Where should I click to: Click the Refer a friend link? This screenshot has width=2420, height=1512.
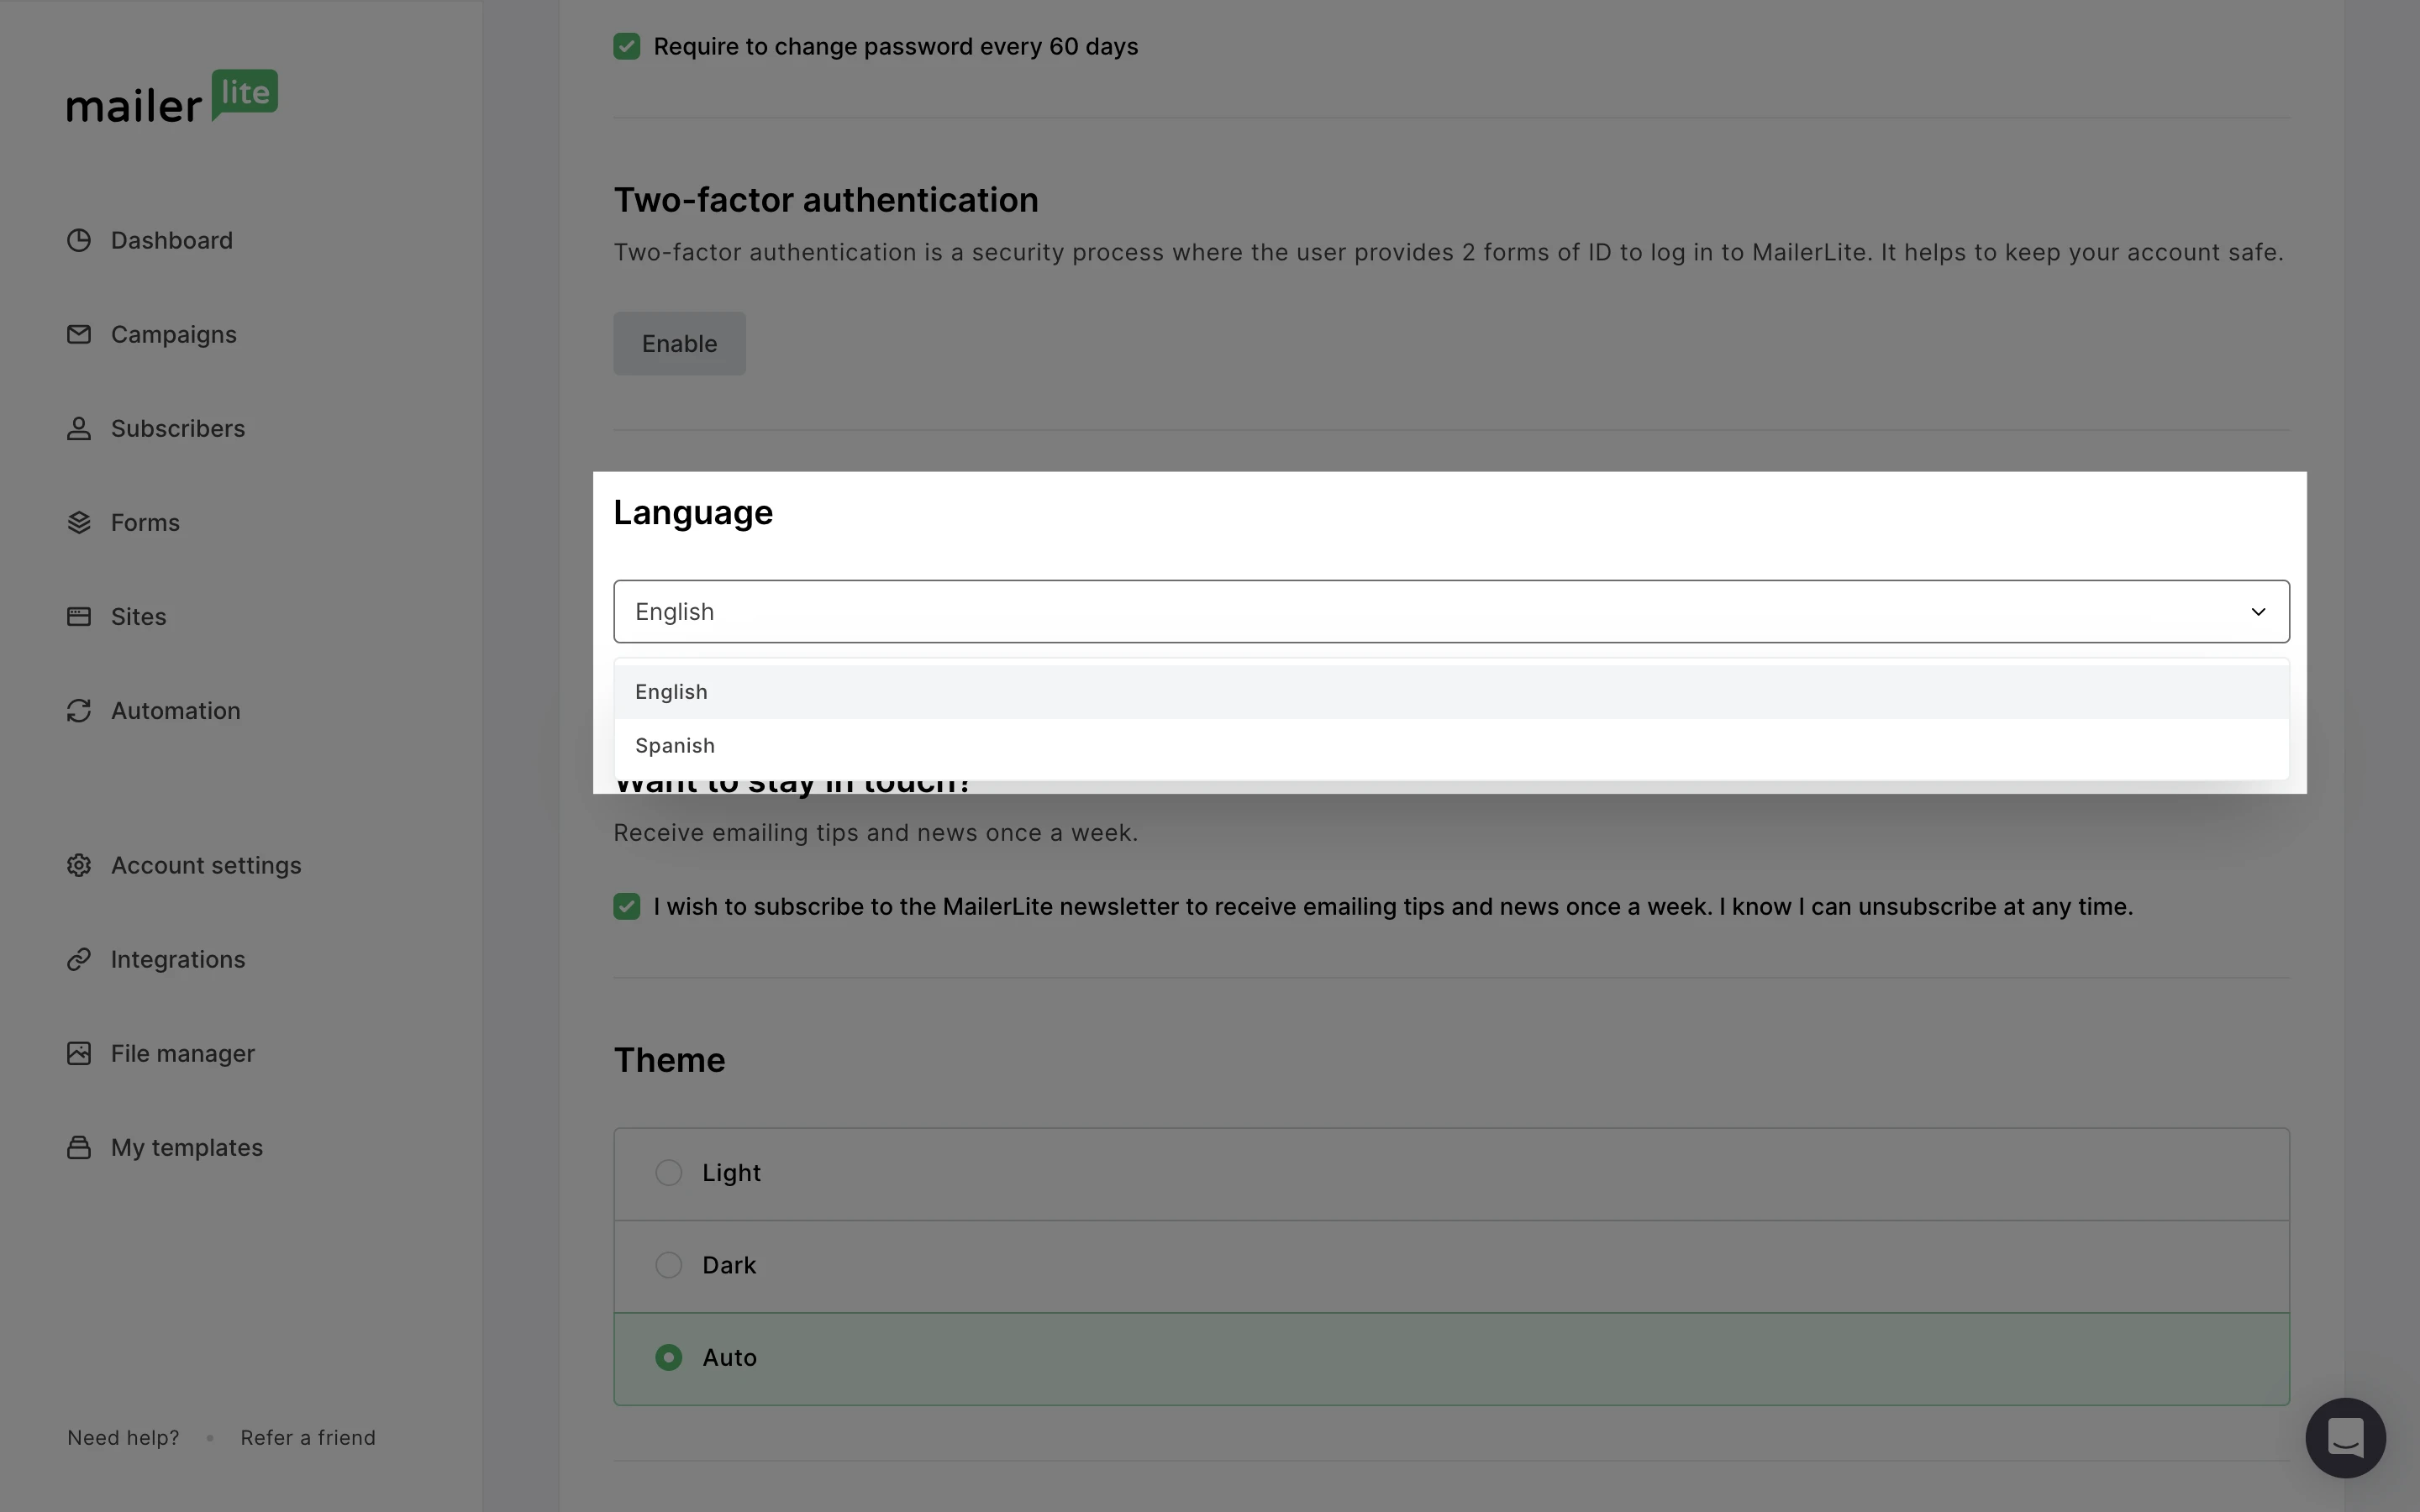[308, 1437]
